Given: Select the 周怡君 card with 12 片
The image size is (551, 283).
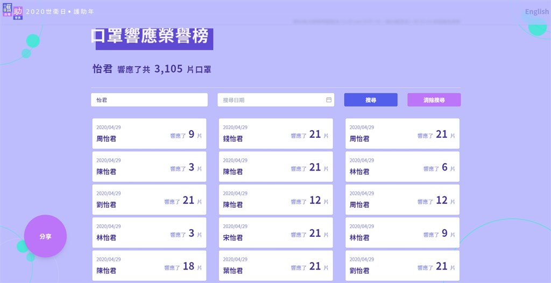Looking at the screenshot, I should pyautogui.click(x=402, y=200).
